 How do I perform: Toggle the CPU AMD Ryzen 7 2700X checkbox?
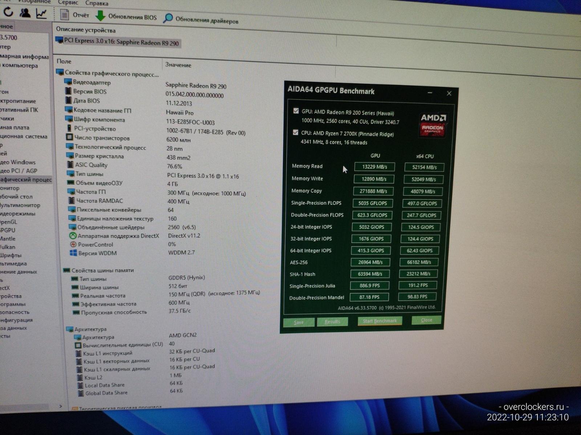click(x=295, y=132)
